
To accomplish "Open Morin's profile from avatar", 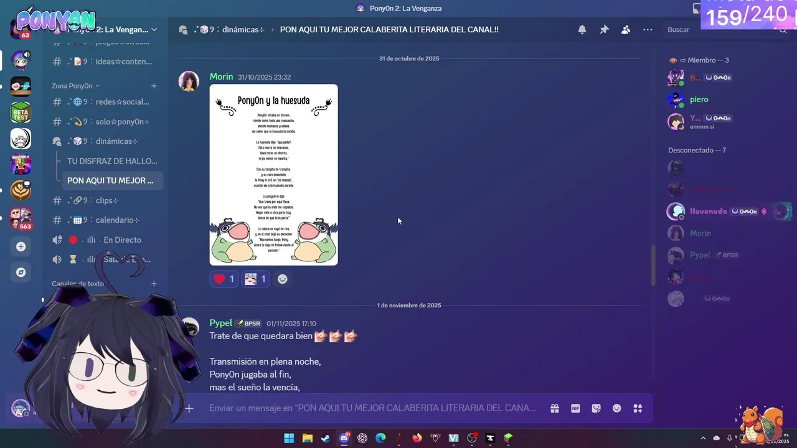I will pos(189,81).
